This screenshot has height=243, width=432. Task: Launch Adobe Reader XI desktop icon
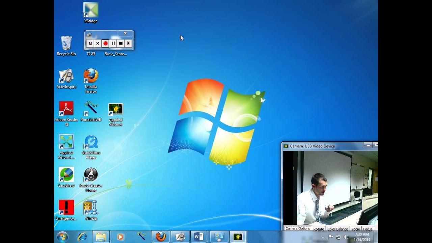(x=66, y=114)
